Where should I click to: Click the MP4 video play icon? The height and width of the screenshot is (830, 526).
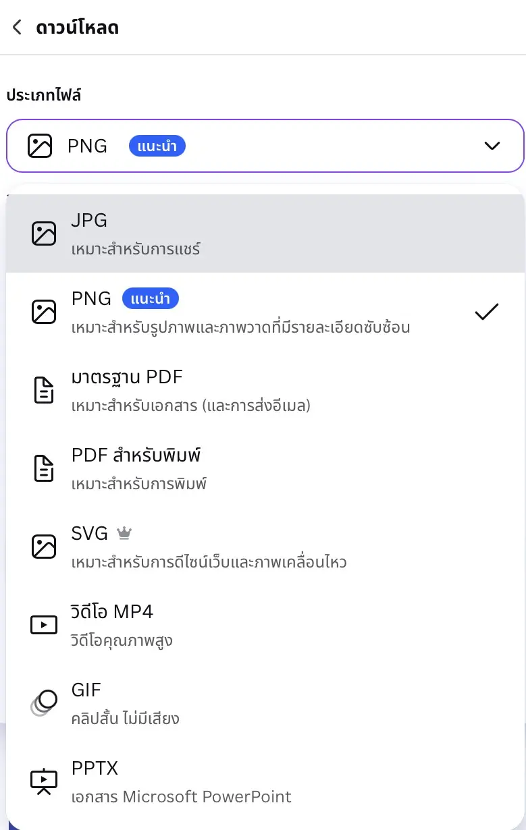pos(44,625)
